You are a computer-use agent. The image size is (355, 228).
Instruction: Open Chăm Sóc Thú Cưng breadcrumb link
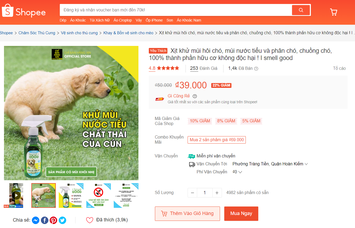[x=37, y=33]
